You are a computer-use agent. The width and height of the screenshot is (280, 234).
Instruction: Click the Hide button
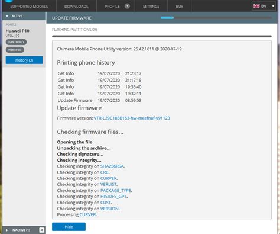click(x=69, y=227)
